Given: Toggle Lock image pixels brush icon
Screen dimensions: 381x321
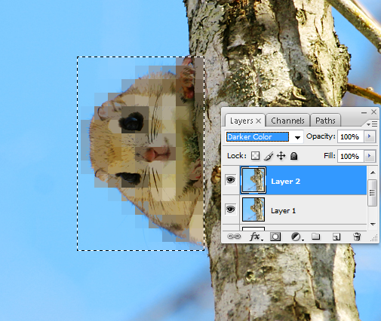Looking at the screenshot, I should coord(268,156).
